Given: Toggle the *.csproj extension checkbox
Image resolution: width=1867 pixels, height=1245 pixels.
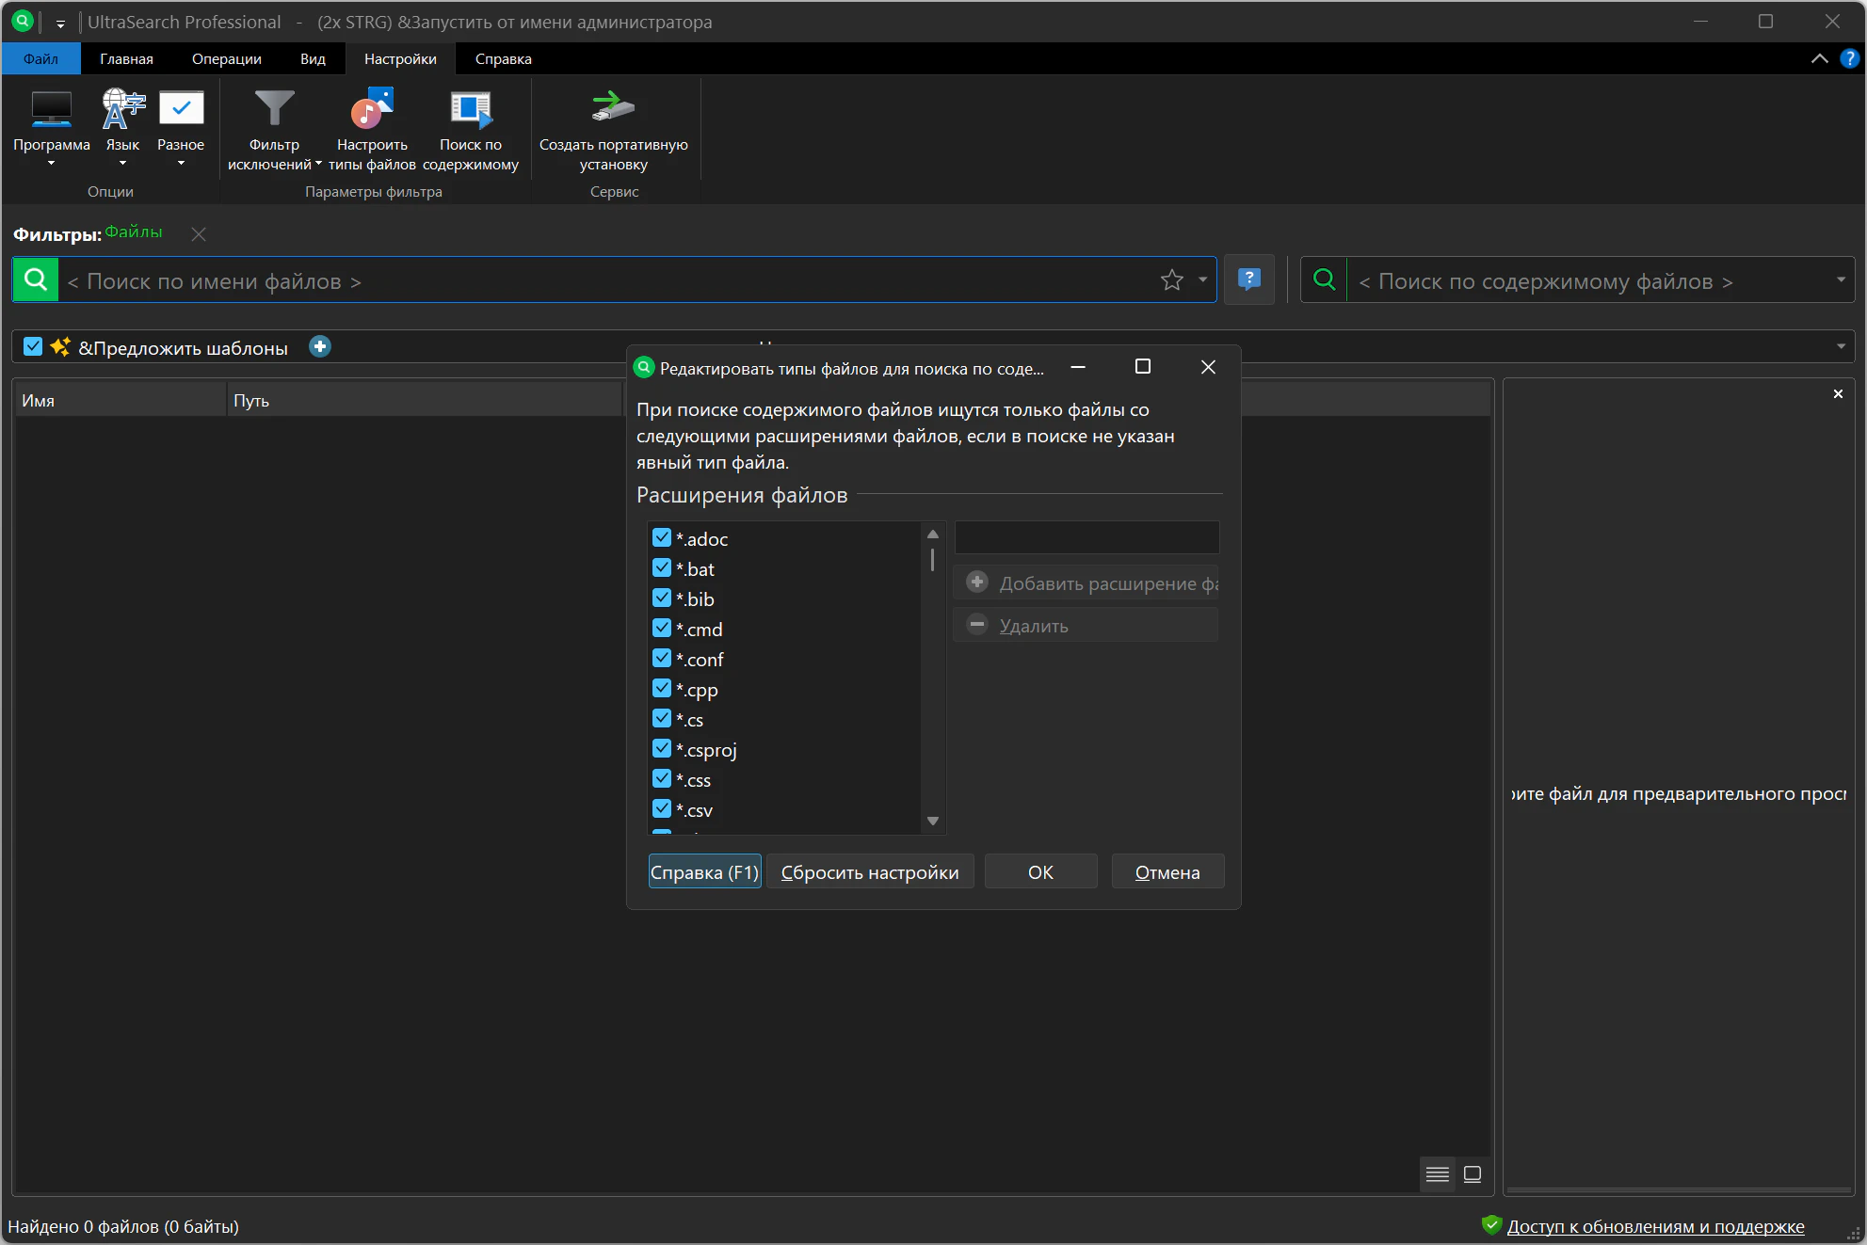Looking at the screenshot, I should click(662, 749).
